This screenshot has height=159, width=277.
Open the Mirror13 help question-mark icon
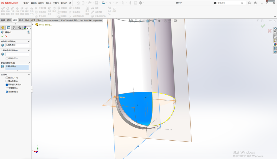tap(29, 32)
